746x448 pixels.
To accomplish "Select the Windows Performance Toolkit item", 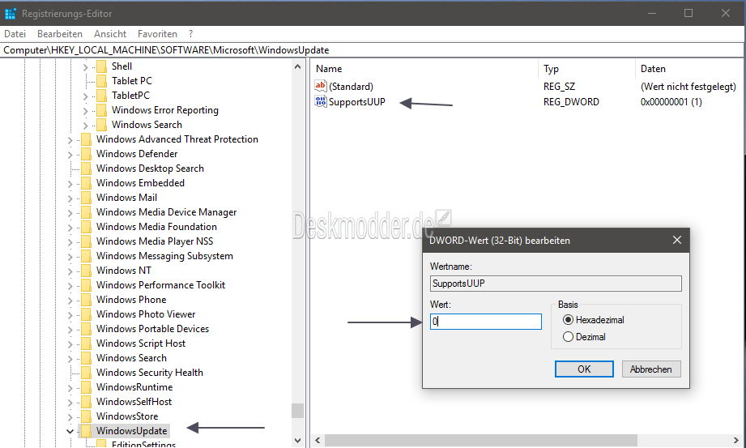I will 161,285.
